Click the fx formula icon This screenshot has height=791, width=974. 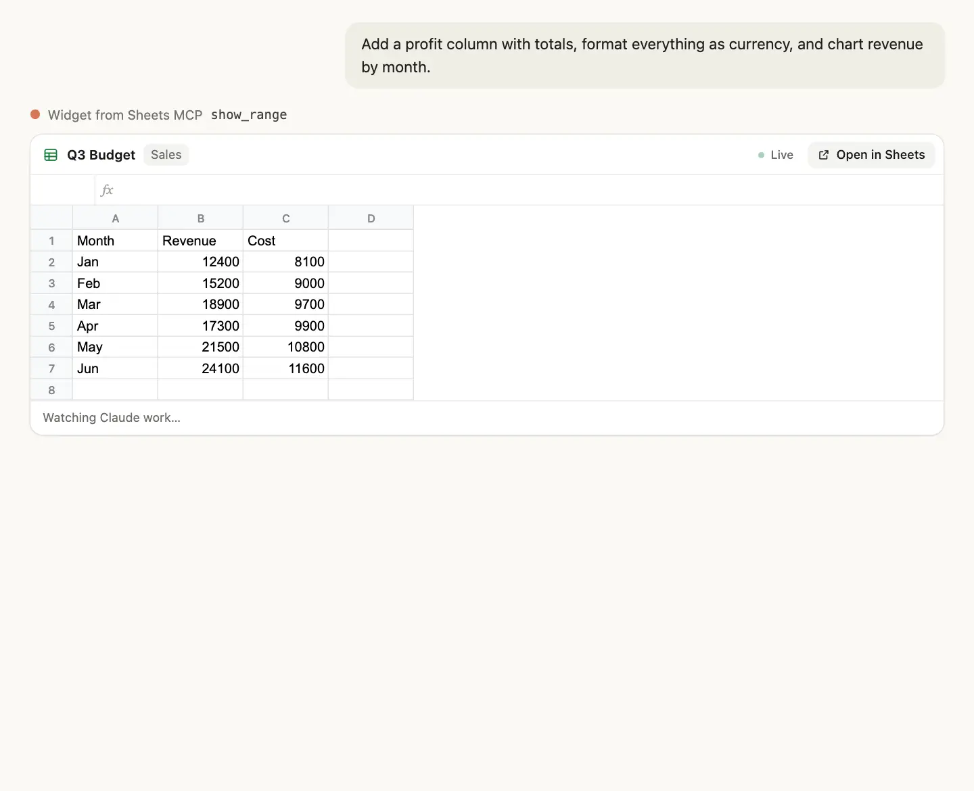click(x=107, y=190)
